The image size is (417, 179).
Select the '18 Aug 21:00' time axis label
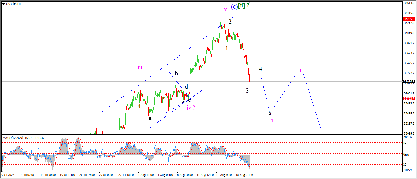point(244,175)
